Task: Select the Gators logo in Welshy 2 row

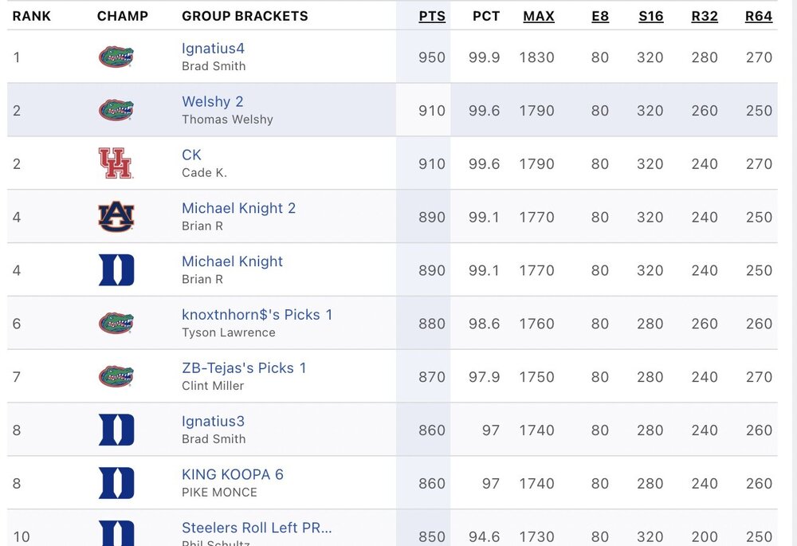Action: click(116, 110)
